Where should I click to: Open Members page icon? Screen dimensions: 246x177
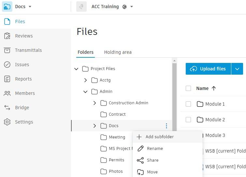coord(7,93)
